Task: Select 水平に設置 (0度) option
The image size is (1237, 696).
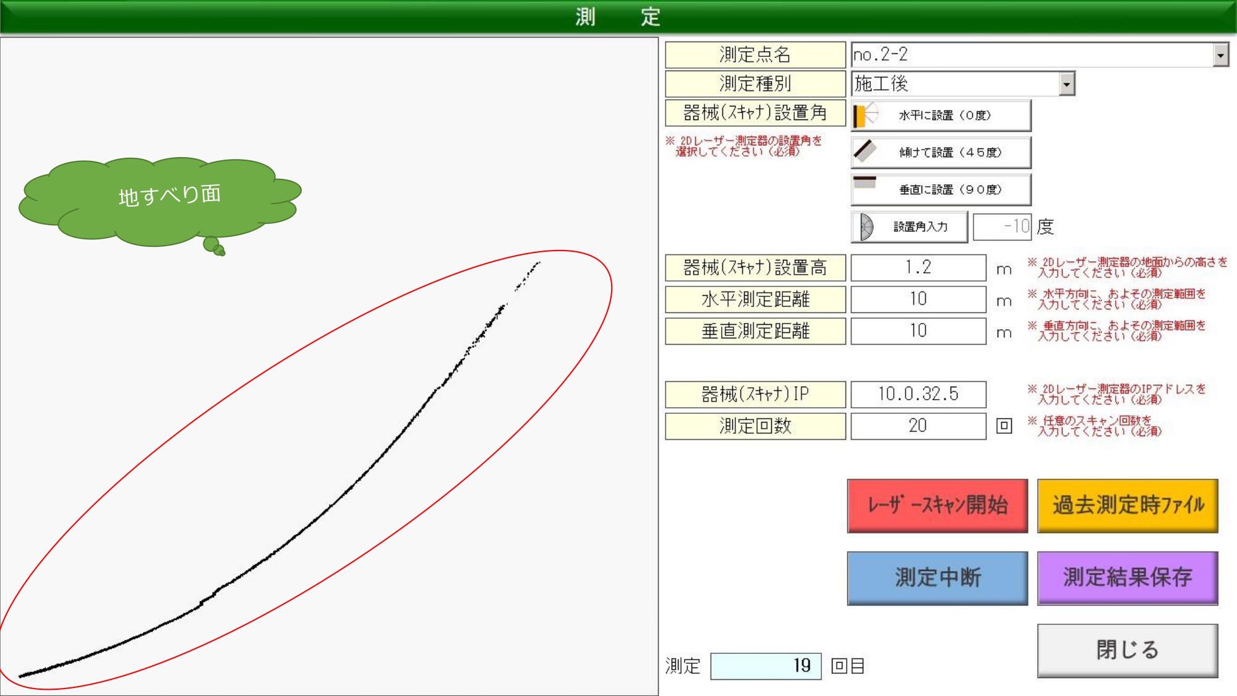Action: click(x=944, y=116)
